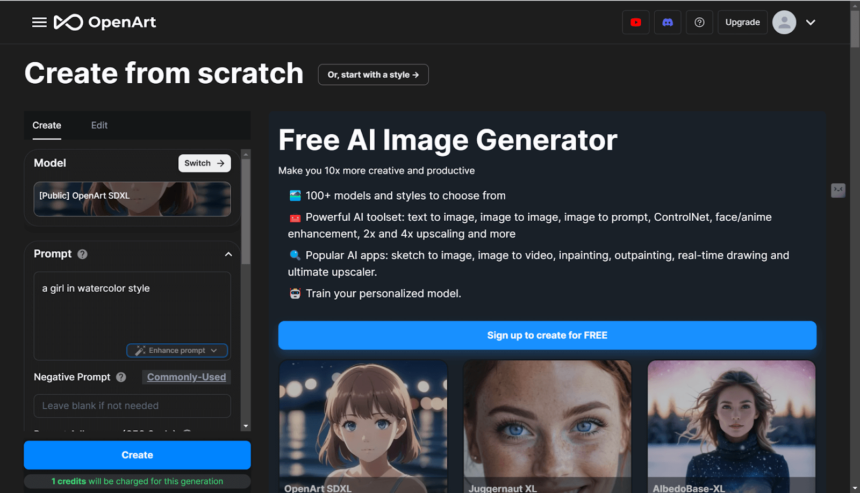This screenshot has width=860, height=493.
Task: Open the Commonly-Used negative prompts link
Action: click(x=187, y=377)
